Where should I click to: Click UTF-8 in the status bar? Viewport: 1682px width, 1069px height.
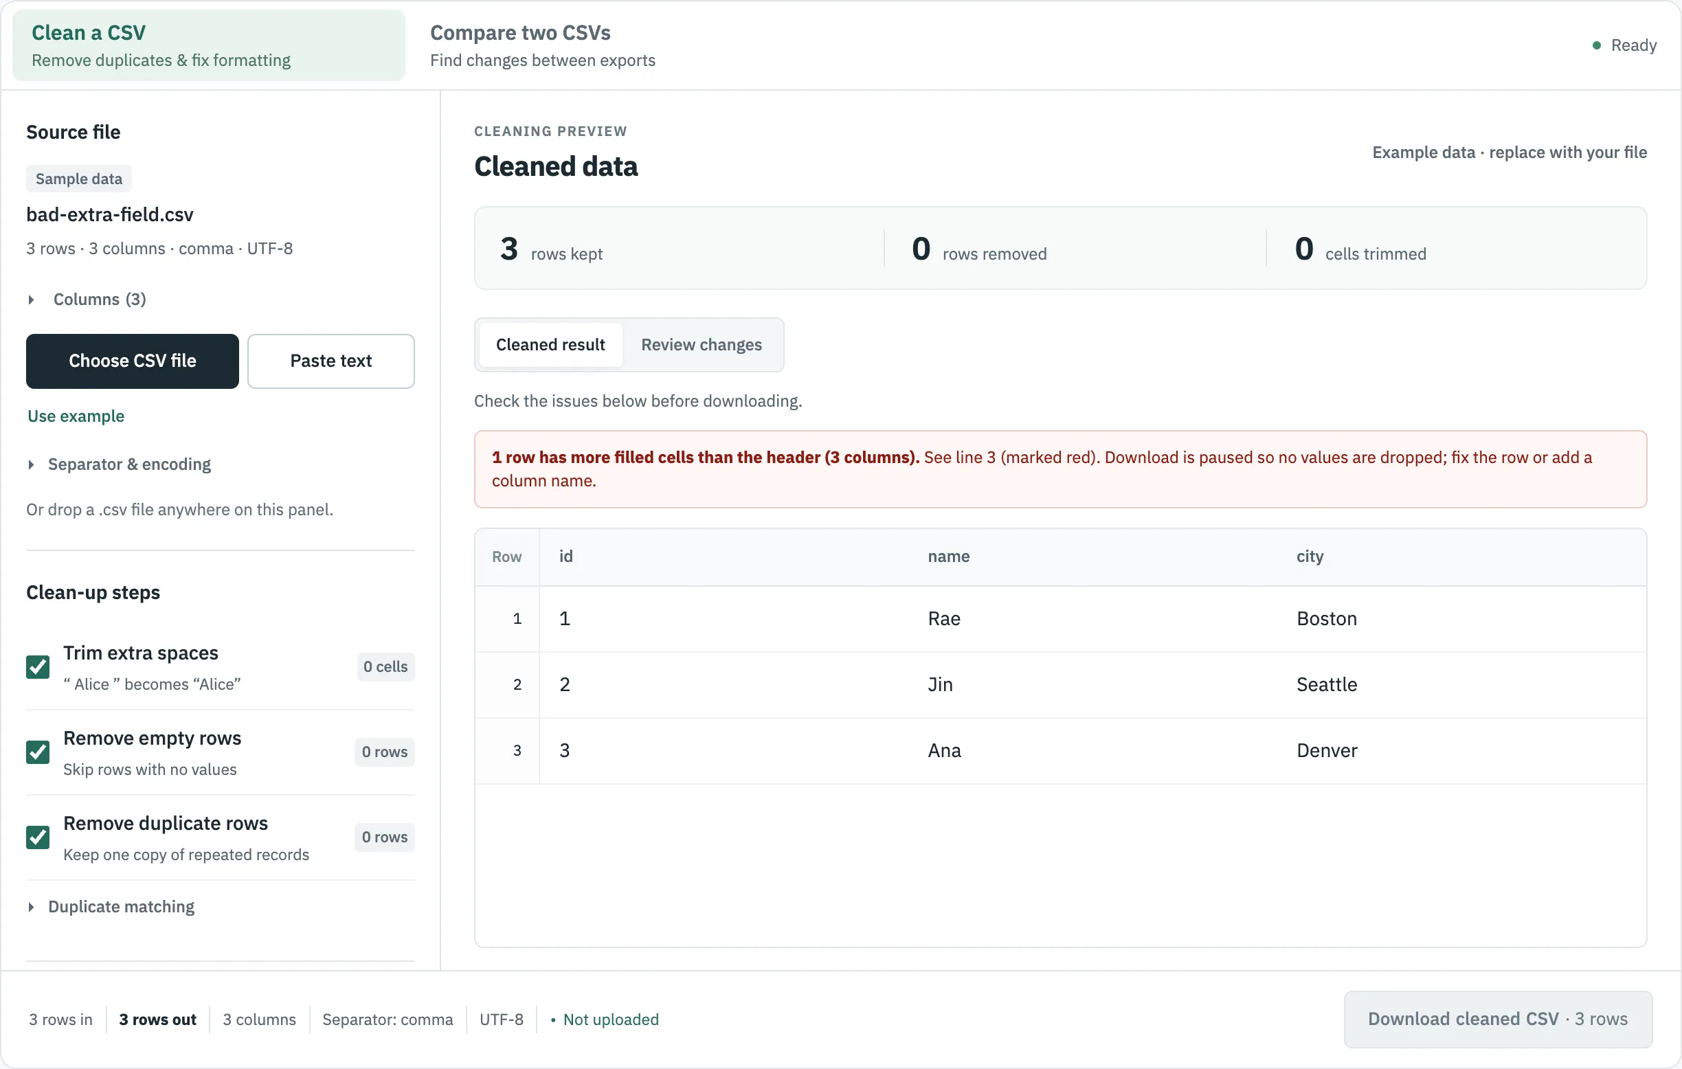point(502,1020)
